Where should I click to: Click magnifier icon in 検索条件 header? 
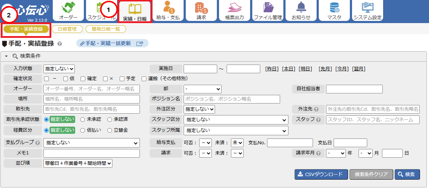click(15, 57)
